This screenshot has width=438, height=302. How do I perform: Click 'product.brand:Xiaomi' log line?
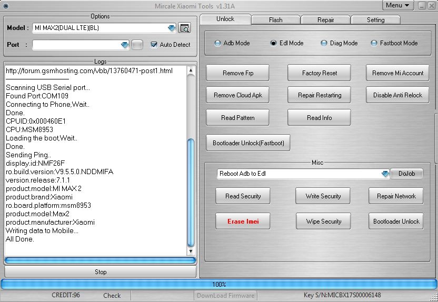(x=39, y=197)
